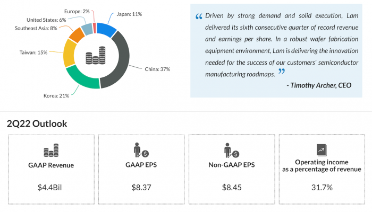Image resolution: width=372 pixels, height=212 pixels.
Task: Click the 'Japan: 11%' chart label
Action: (129, 14)
